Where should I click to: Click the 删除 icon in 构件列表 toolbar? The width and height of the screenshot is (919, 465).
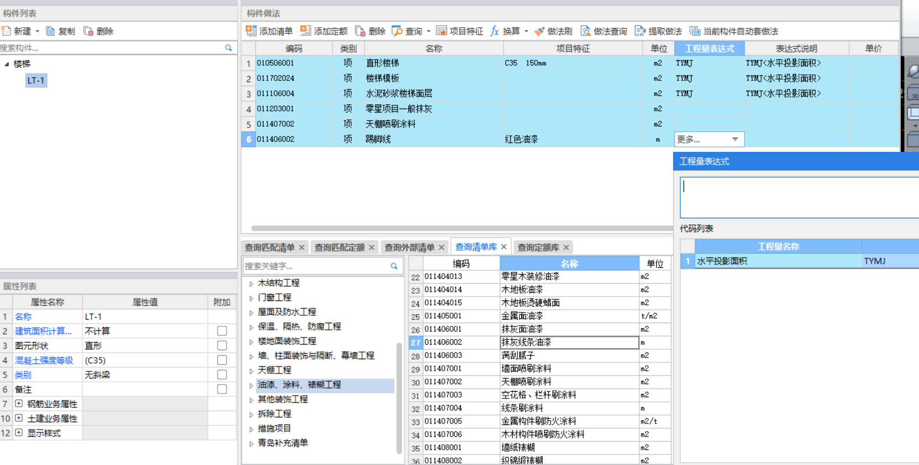click(x=88, y=31)
